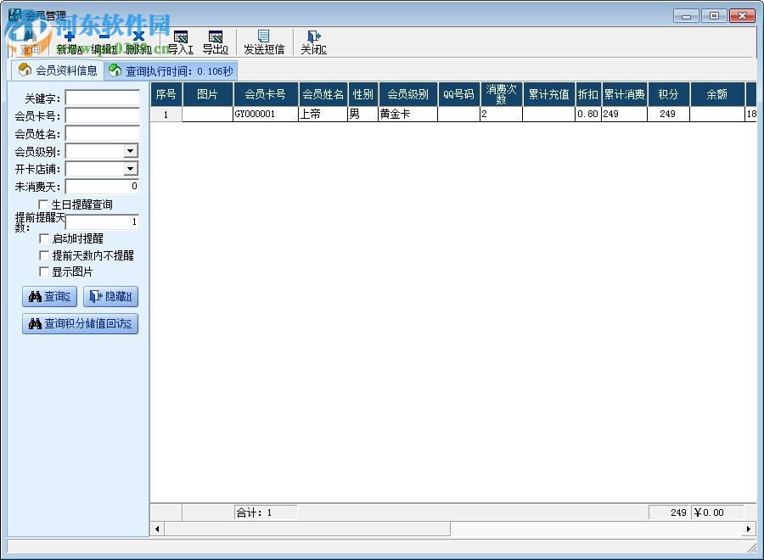Toggle the 启动时提醒 checkbox
The height and width of the screenshot is (560, 764).
[44, 238]
